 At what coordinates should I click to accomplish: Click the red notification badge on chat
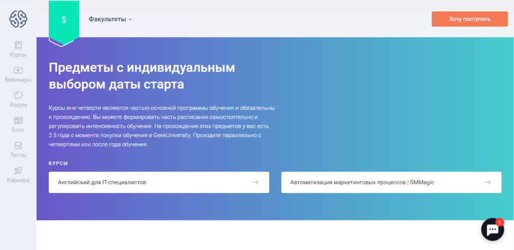(499, 221)
